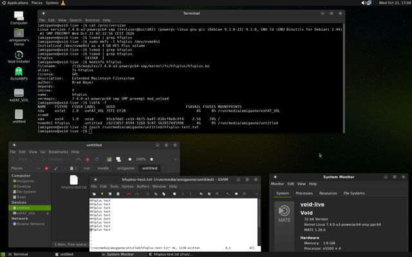Go up one folder in file manager
Screen dimensions: 412x257
click(79, 159)
